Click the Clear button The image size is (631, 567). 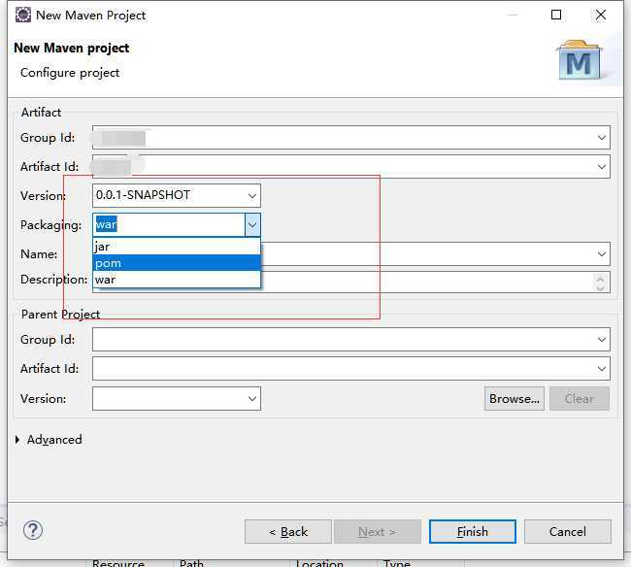click(x=580, y=399)
